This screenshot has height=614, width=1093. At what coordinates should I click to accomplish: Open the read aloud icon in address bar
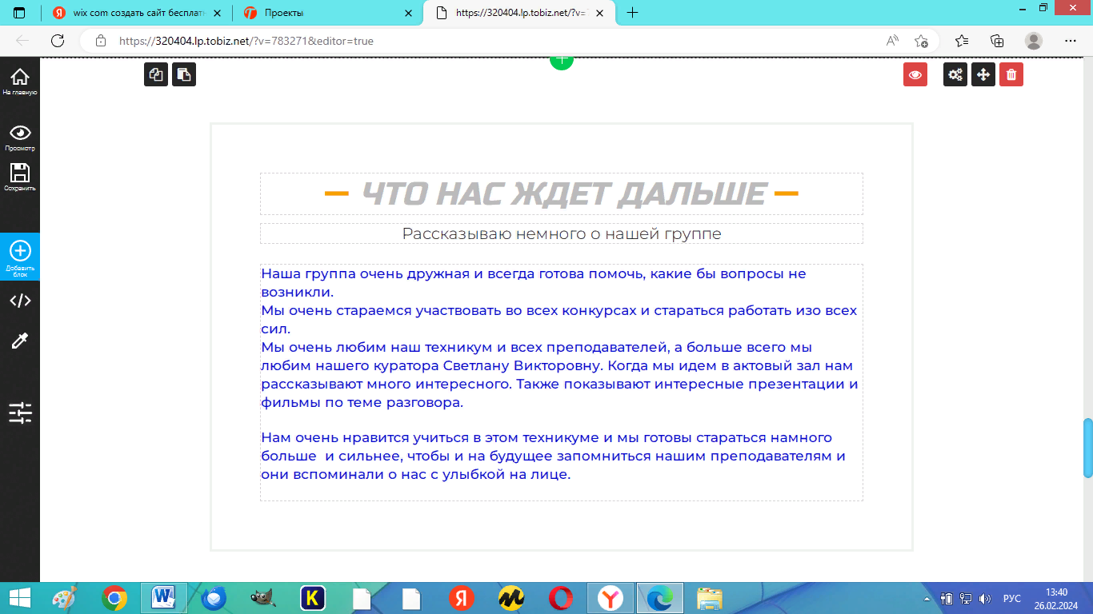892,41
